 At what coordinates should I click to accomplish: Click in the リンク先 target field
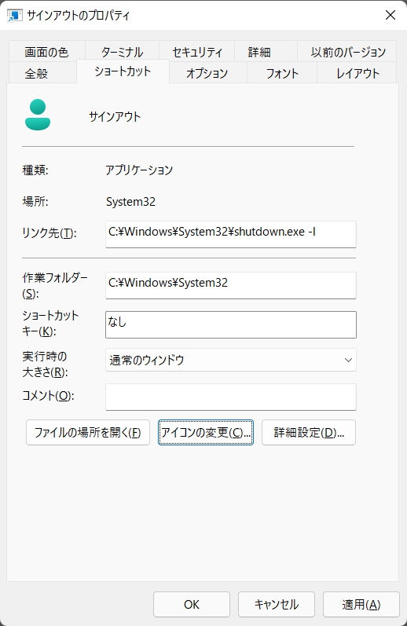click(231, 234)
